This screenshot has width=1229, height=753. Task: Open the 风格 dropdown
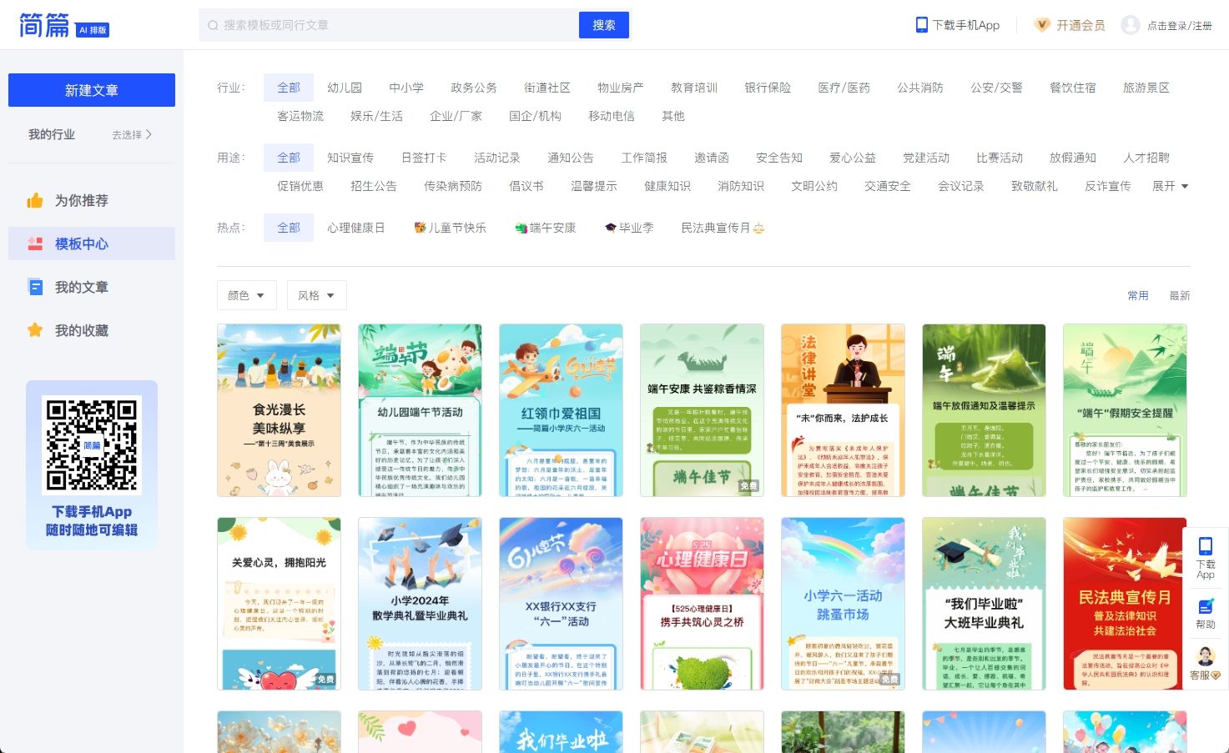click(x=316, y=295)
